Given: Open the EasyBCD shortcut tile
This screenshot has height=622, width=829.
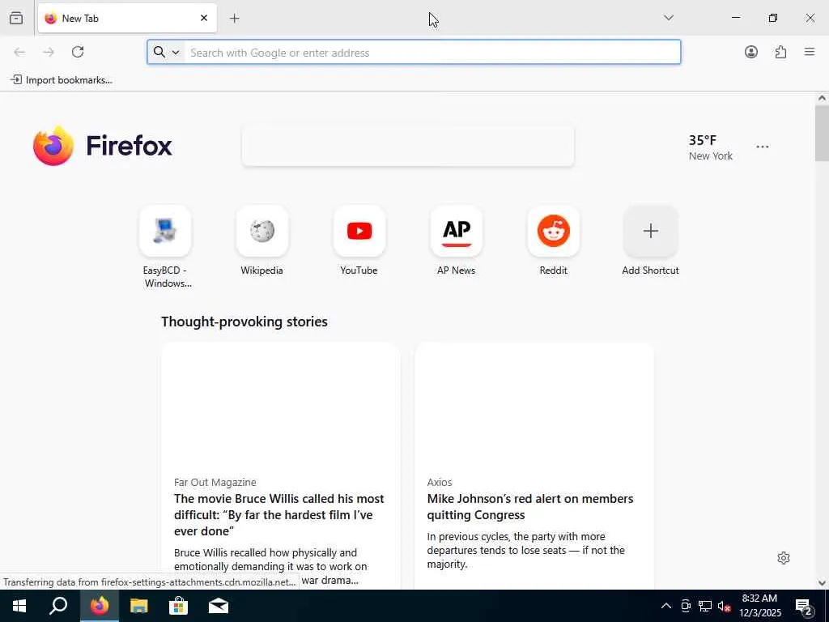Looking at the screenshot, I should coord(165,231).
